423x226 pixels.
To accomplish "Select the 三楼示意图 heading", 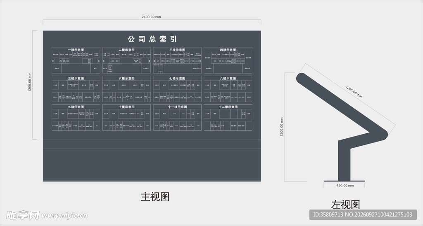I will [x=177, y=50].
